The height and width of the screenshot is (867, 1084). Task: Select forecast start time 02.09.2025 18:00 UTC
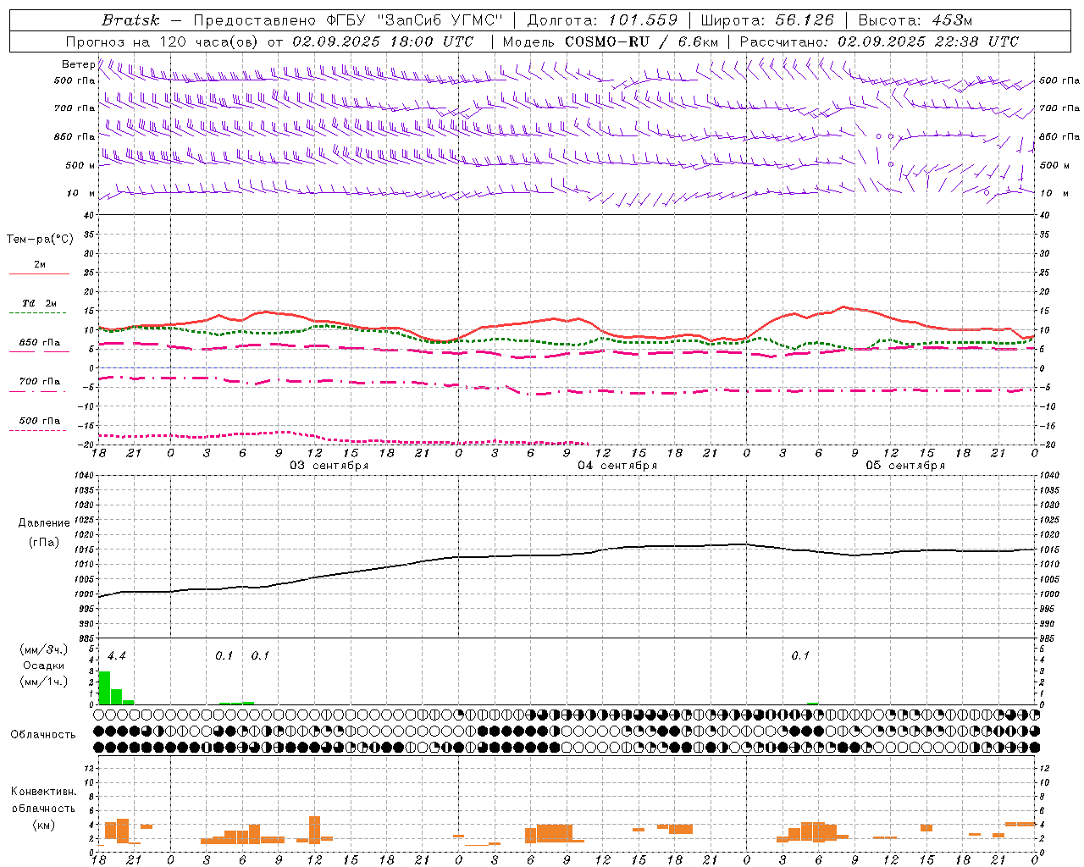click(383, 41)
